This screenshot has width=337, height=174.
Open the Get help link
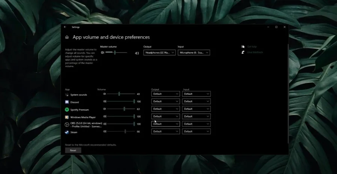[x=252, y=47]
